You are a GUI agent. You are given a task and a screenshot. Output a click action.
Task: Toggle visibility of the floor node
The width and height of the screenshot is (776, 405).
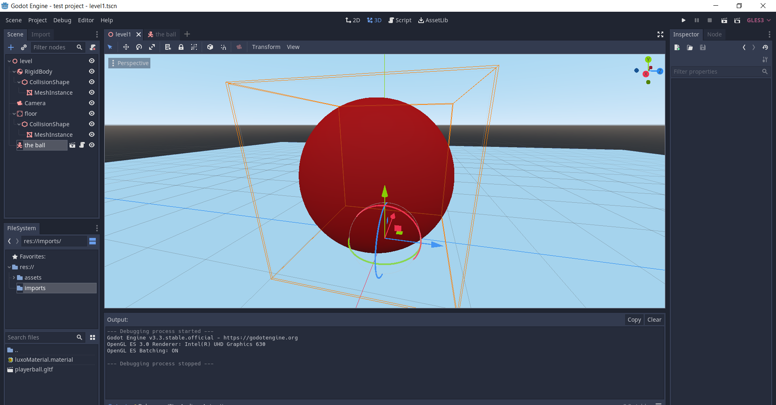[x=91, y=113]
